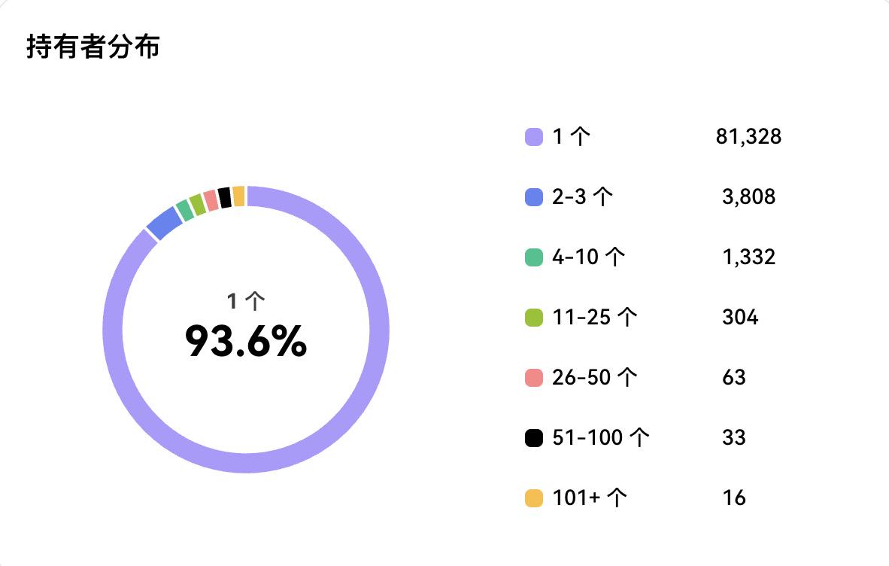
Task: Select the 81,328 holder count value
Action: (748, 137)
